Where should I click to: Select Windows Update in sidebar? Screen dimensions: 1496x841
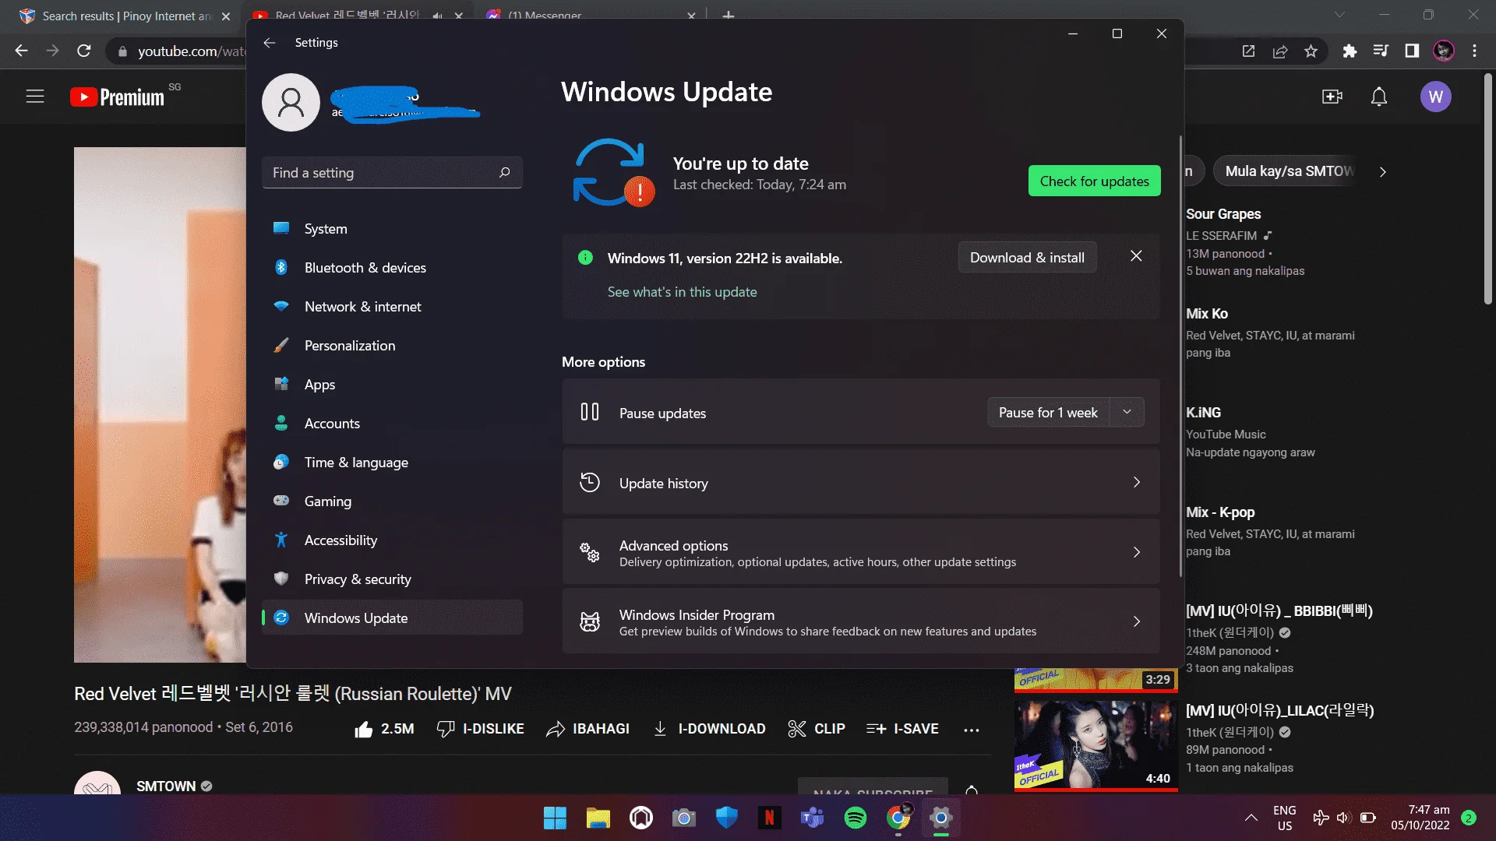pos(392,618)
